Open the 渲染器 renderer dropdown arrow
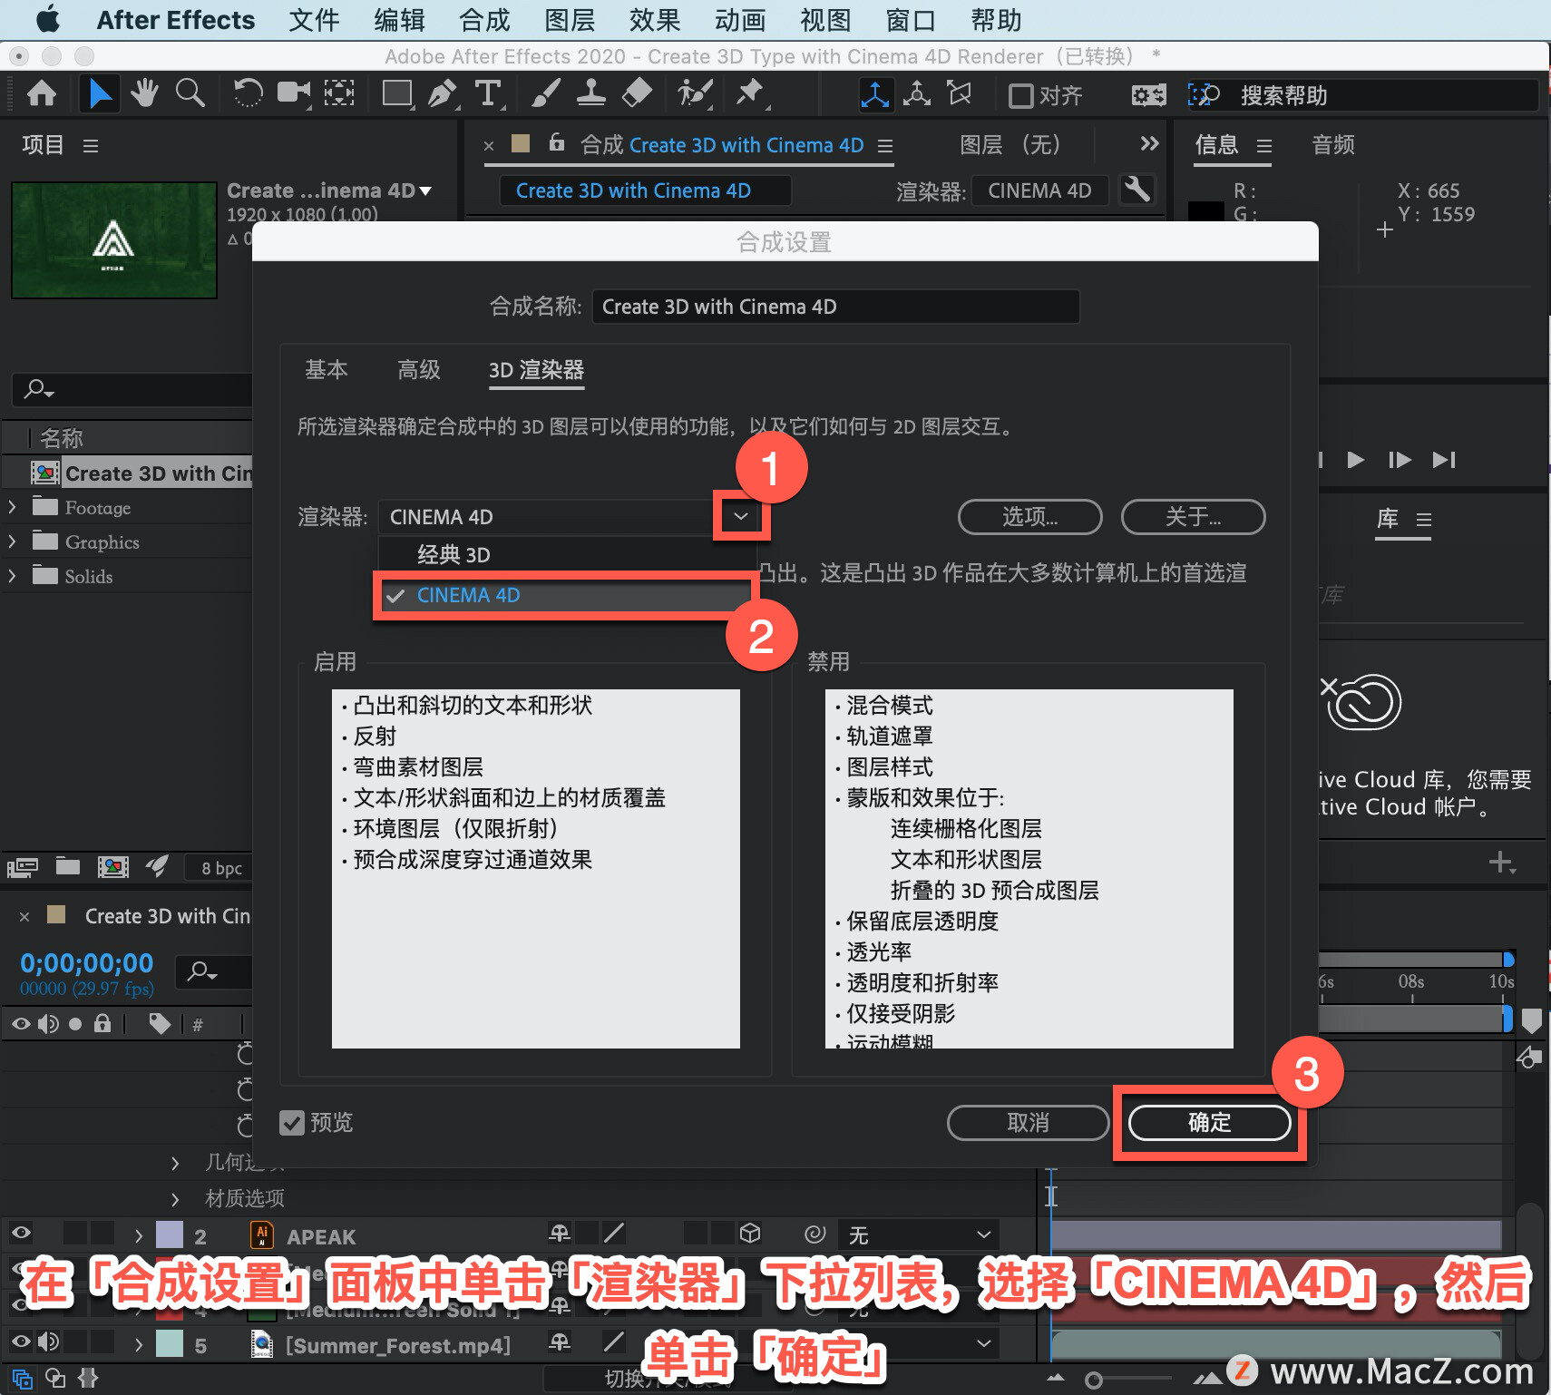 tap(741, 516)
